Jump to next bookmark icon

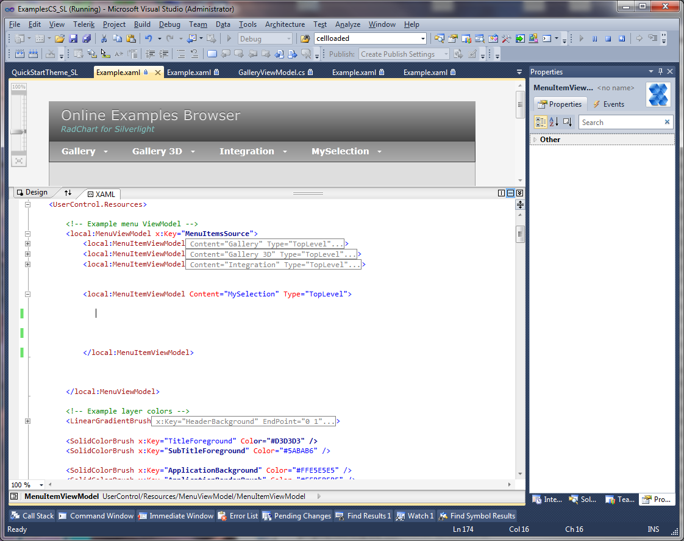tap(239, 54)
